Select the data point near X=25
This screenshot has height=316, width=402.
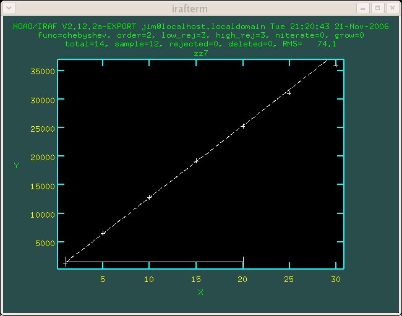tap(289, 93)
